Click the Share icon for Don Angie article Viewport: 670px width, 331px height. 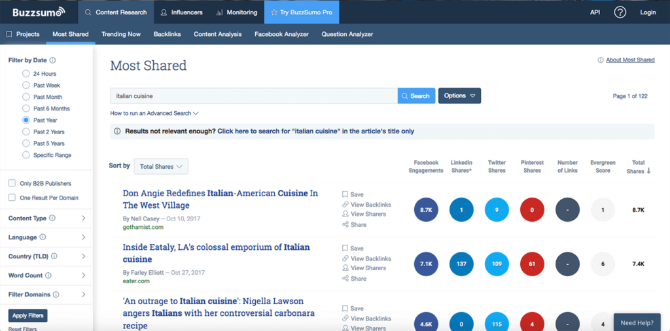pyautogui.click(x=345, y=224)
